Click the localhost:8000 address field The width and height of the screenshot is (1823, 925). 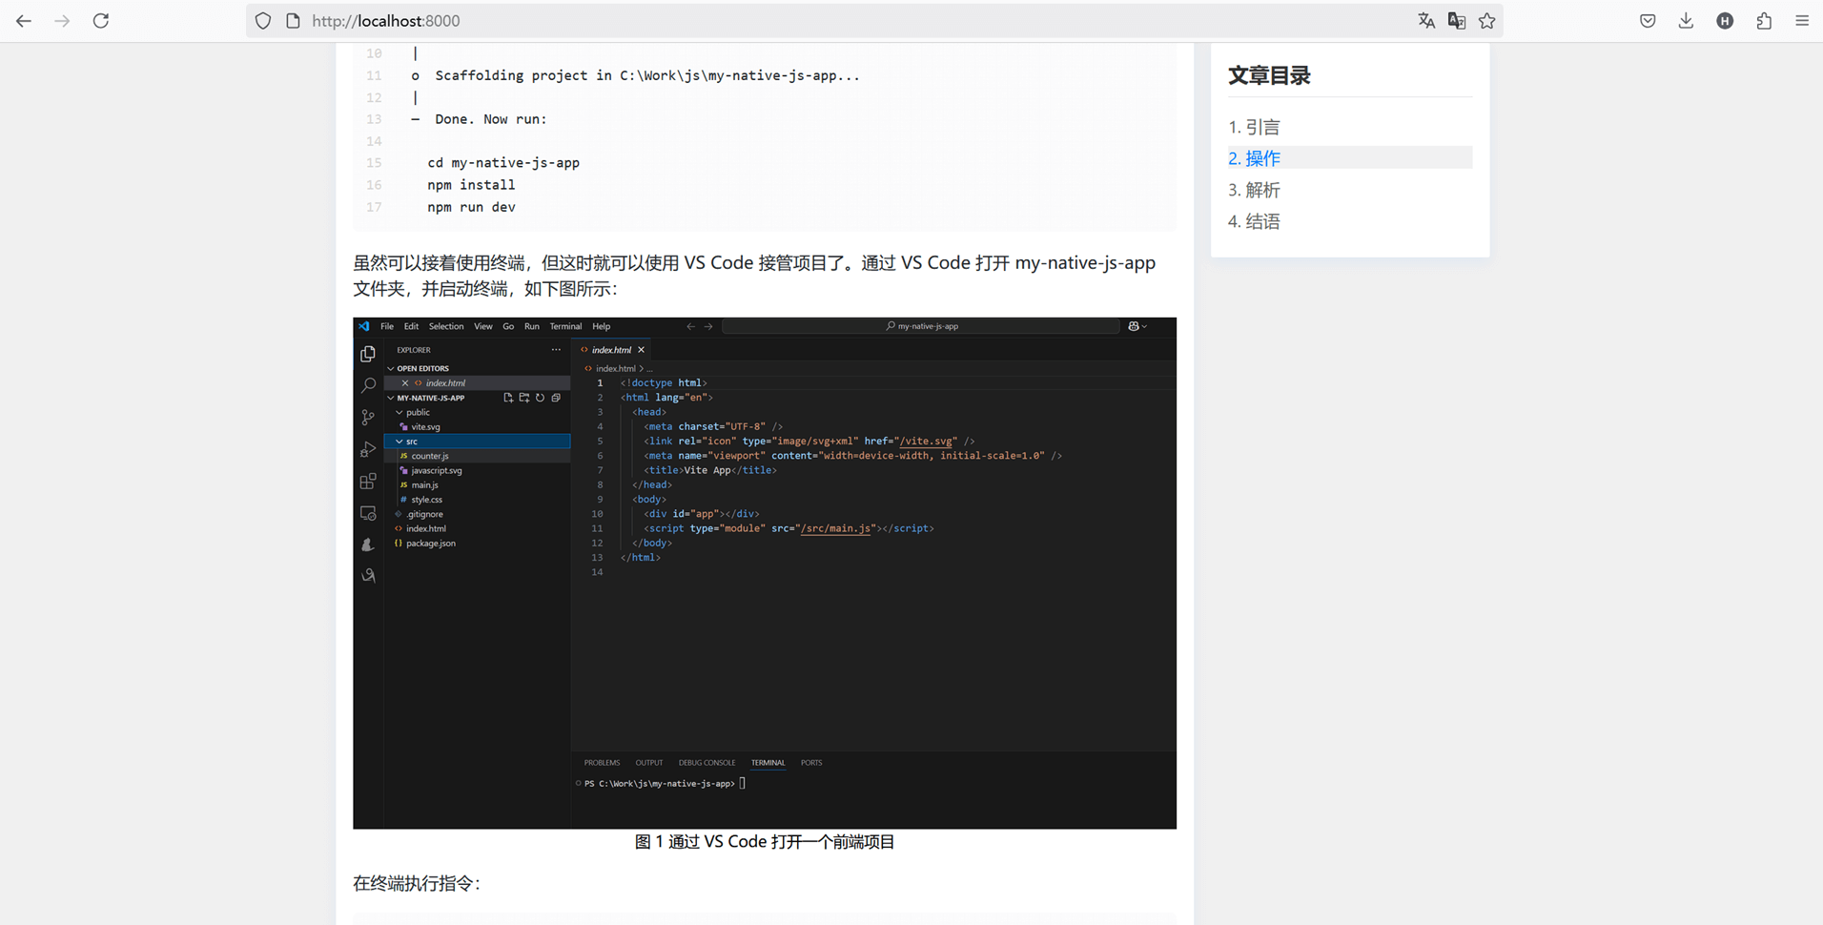pyautogui.click(x=763, y=21)
